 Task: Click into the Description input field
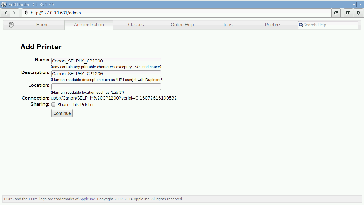click(106, 74)
